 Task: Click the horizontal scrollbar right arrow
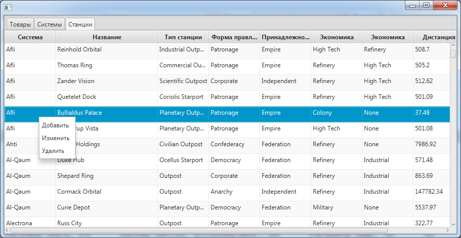(447, 230)
